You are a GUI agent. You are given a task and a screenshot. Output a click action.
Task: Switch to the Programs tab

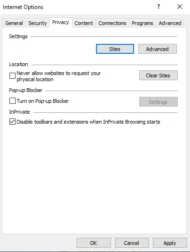(x=142, y=23)
